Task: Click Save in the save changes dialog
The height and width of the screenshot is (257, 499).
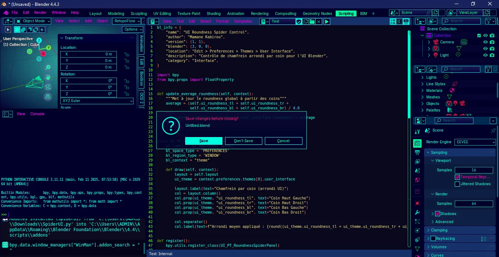Action: coord(204,141)
